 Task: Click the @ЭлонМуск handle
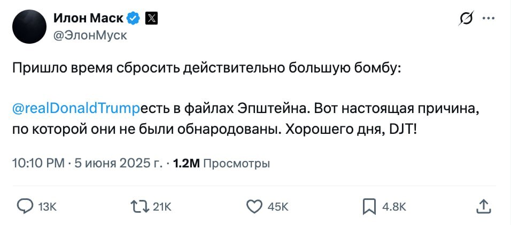point(90,35)
